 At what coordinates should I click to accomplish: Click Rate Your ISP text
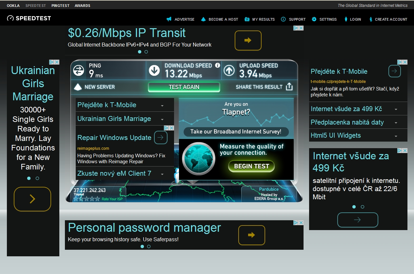(x=112, y=199)
